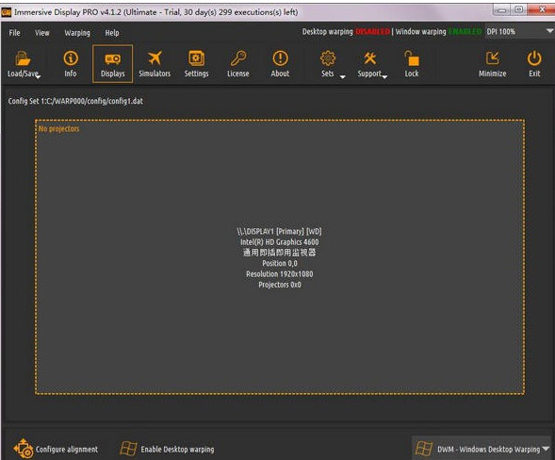Open the Warping menu
555x460 pixels.
[x=77, y=33]
